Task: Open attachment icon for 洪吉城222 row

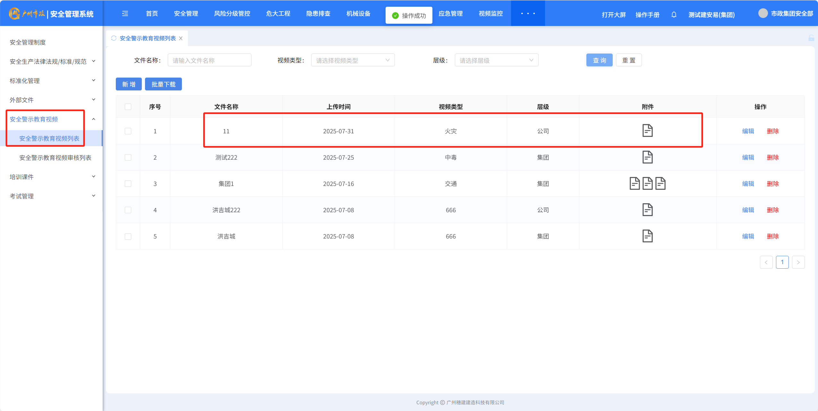Action: (x=647, y=210)
